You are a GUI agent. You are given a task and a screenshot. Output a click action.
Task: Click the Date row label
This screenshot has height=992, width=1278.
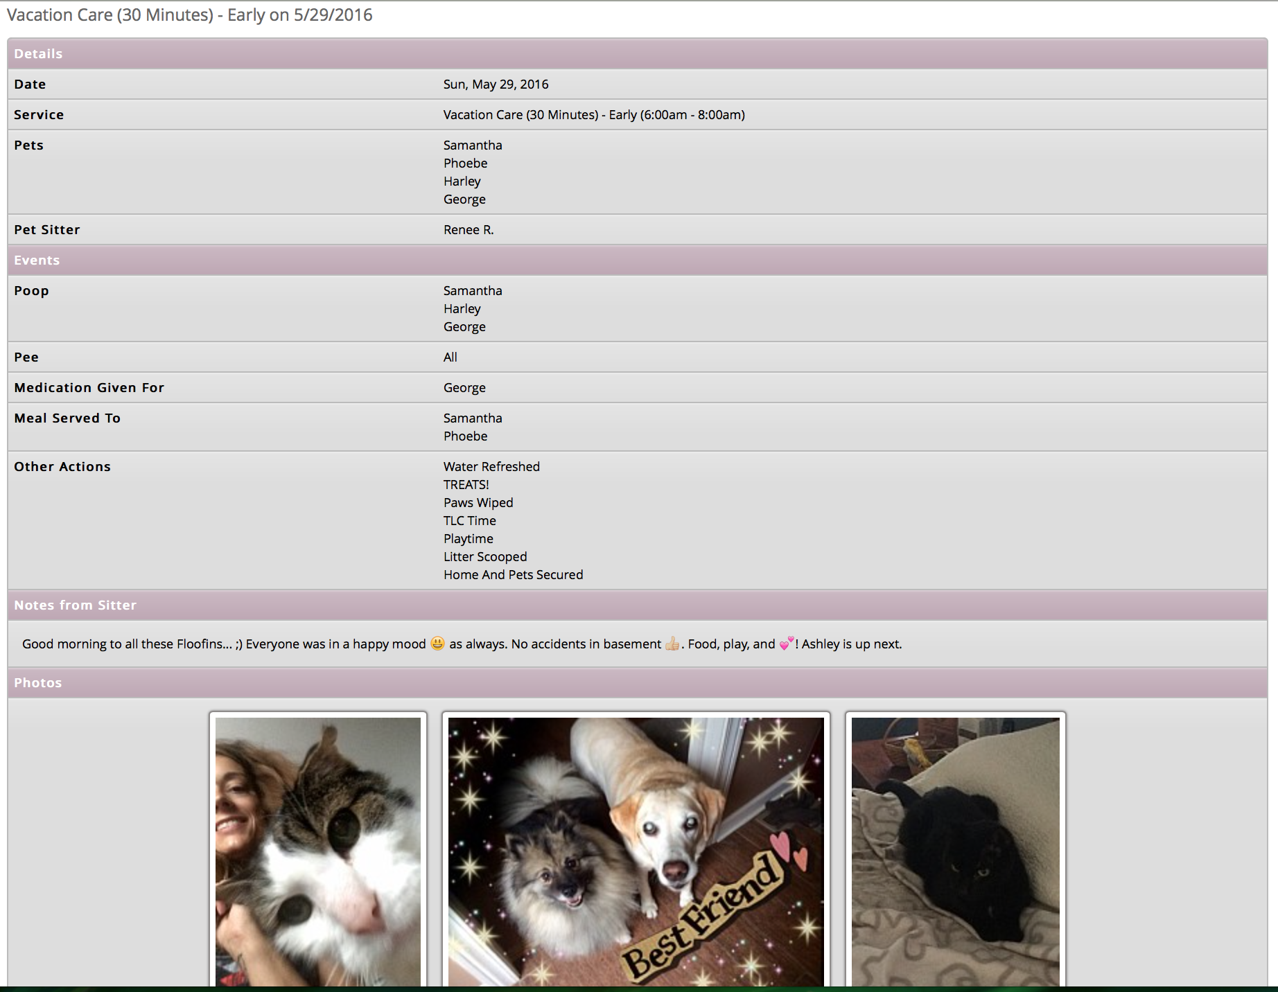click(30, 84)
